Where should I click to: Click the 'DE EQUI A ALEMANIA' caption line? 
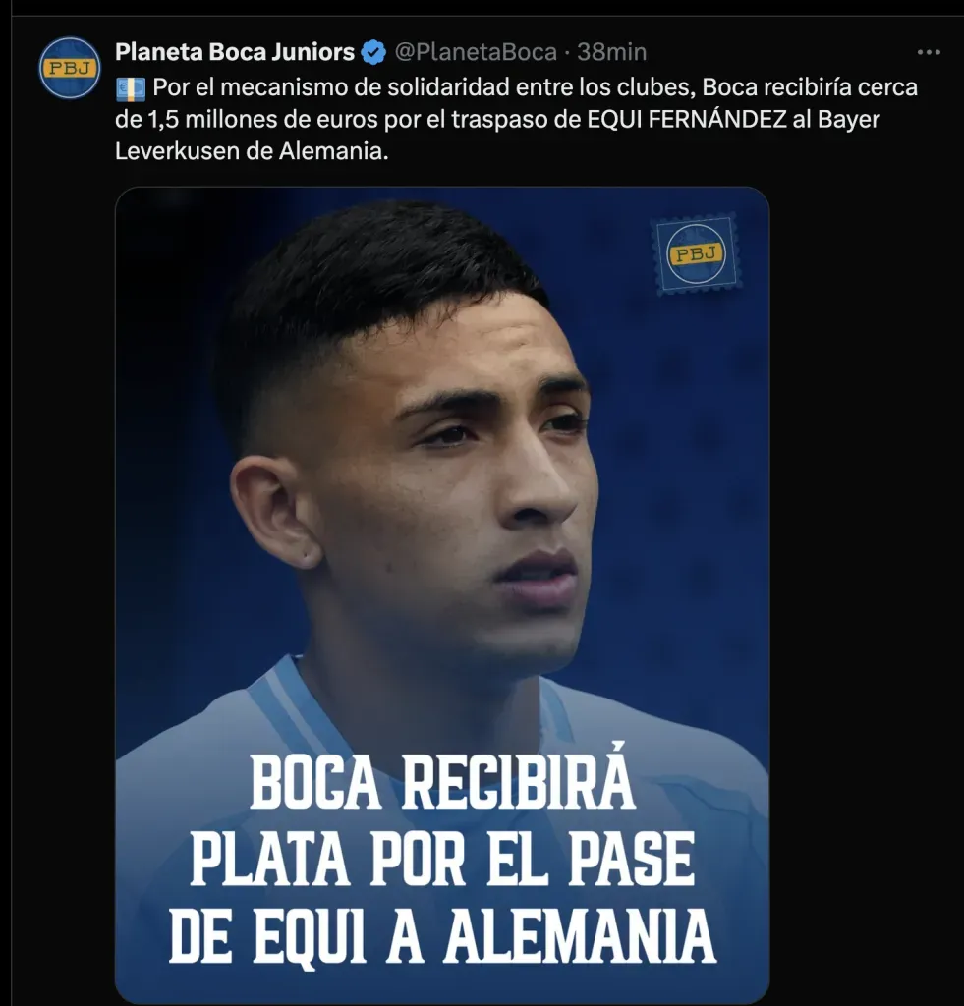tap(442, 935)
